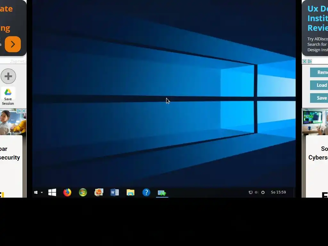Open the blue Help question mark icon

[146, 192]
